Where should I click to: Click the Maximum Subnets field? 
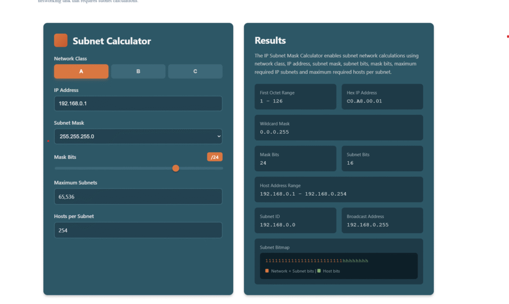(x=138, y=197)
